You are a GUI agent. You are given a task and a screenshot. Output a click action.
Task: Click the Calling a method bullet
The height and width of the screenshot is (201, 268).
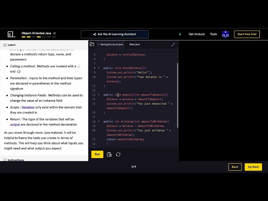[45, 69]
